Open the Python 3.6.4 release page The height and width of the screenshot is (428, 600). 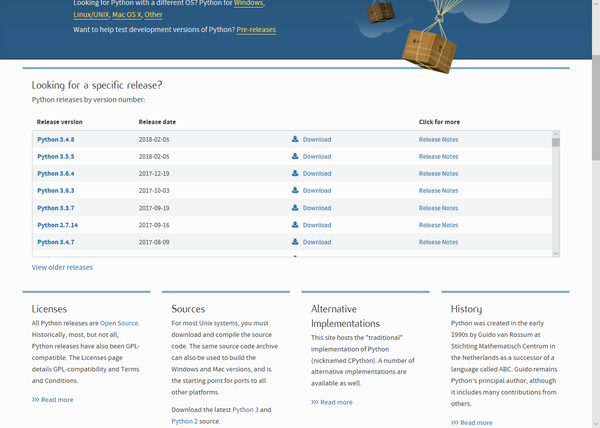(x=56, y=174)
